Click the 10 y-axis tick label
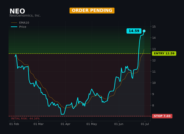The width and height of the screenshot is (184, 134). [154, 83]
